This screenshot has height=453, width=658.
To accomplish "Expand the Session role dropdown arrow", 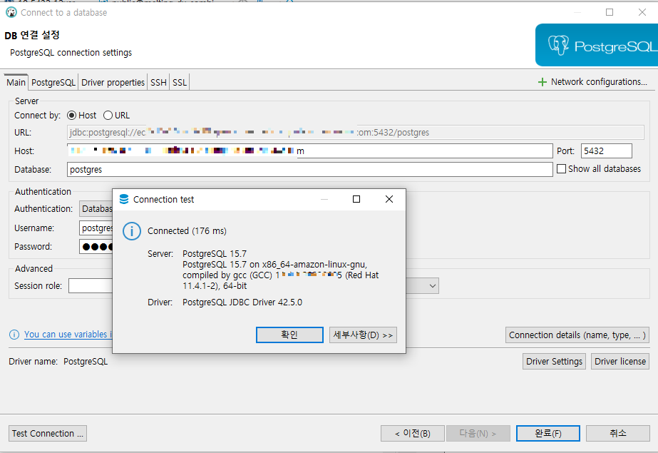I will coord(433,286).
